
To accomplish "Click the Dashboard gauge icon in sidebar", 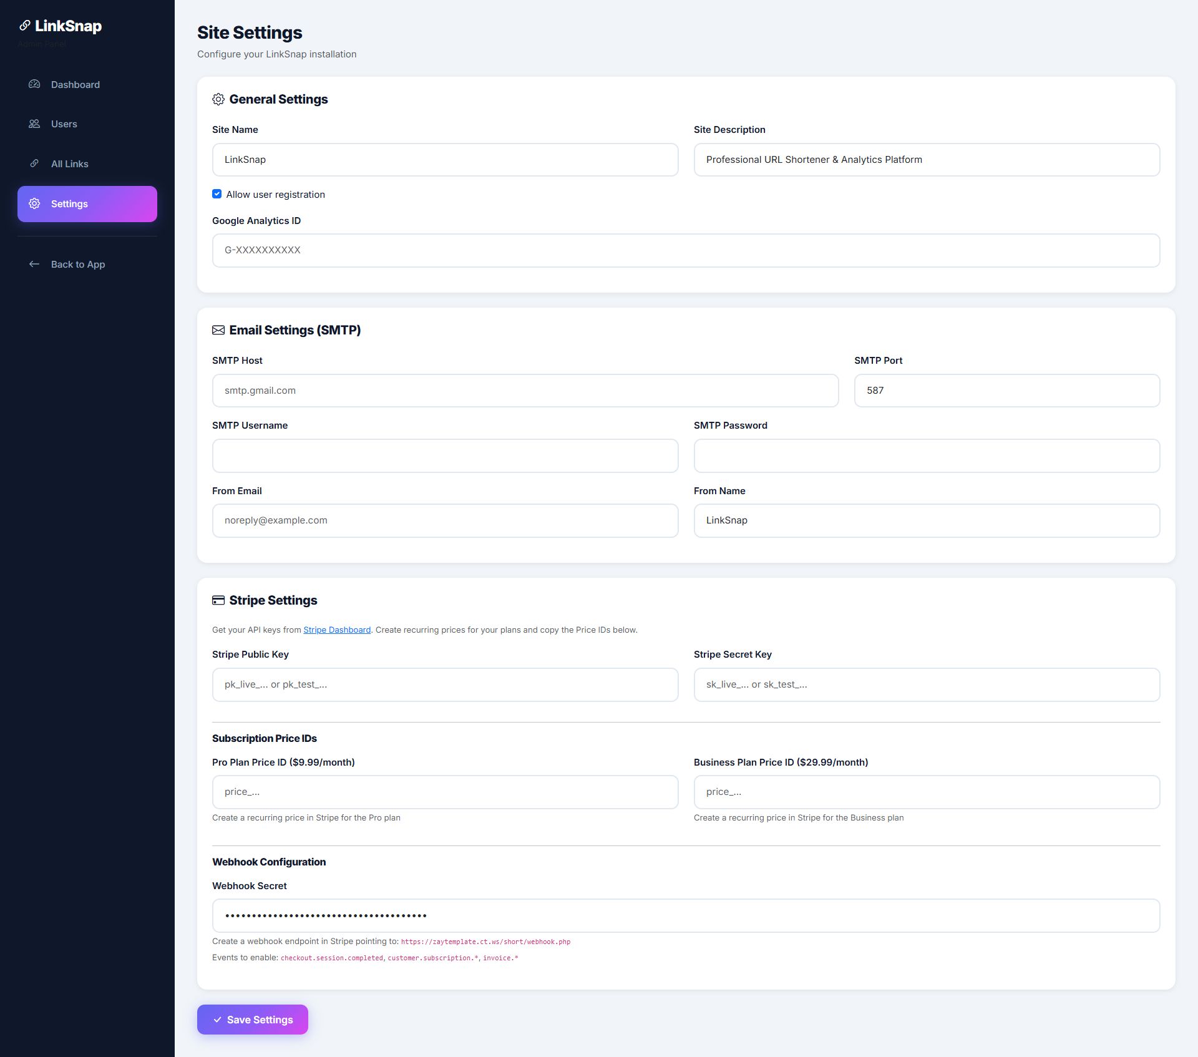I will point(34,84).
